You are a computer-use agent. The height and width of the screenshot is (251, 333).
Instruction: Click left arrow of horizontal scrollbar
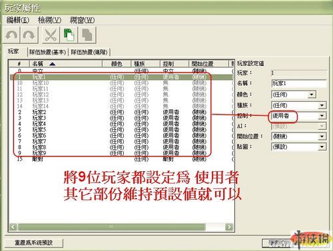[x=13, y=227]
